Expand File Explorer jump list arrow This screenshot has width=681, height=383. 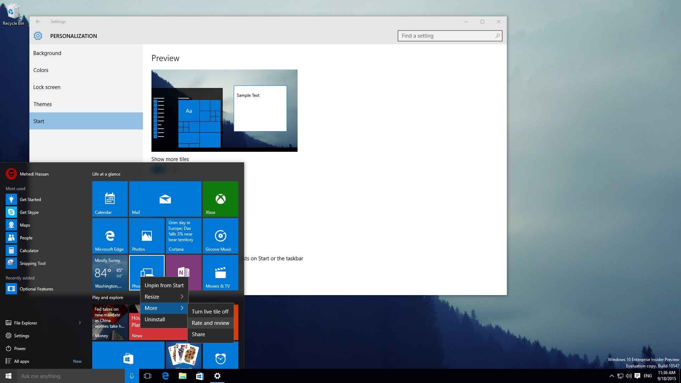[80, 323]
